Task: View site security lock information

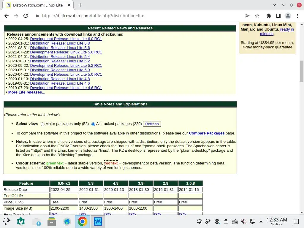Action: 37,16
